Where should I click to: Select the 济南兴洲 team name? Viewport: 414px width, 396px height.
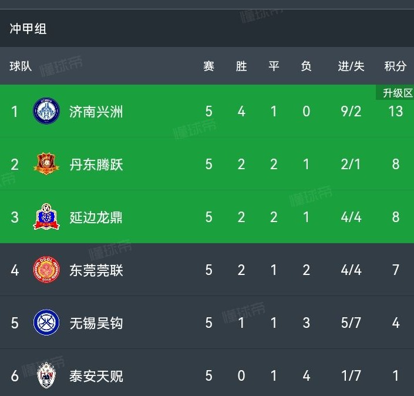click(96, 112)
